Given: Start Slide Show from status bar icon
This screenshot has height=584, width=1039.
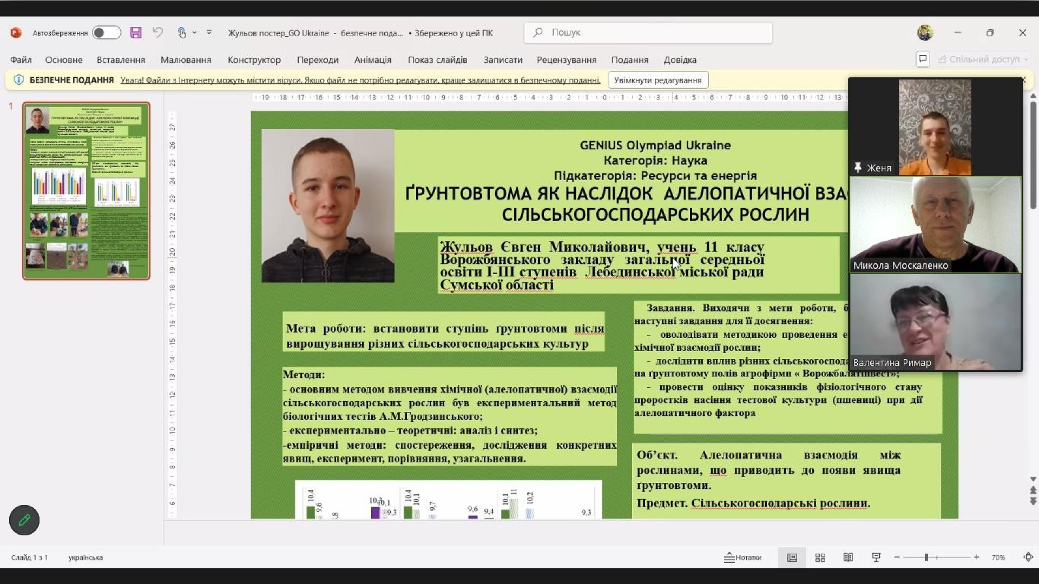Looking at the screenshot, I should (876, 557).
